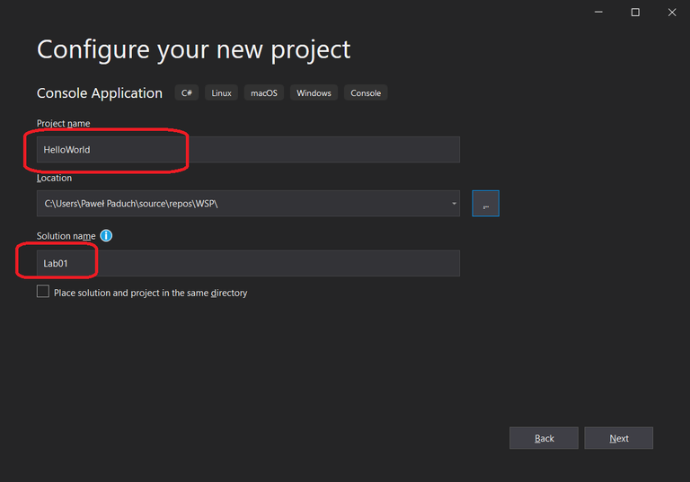Go back using the Back button
The height and width of the screenshot is (482, 690).
(x=544, y=438)
